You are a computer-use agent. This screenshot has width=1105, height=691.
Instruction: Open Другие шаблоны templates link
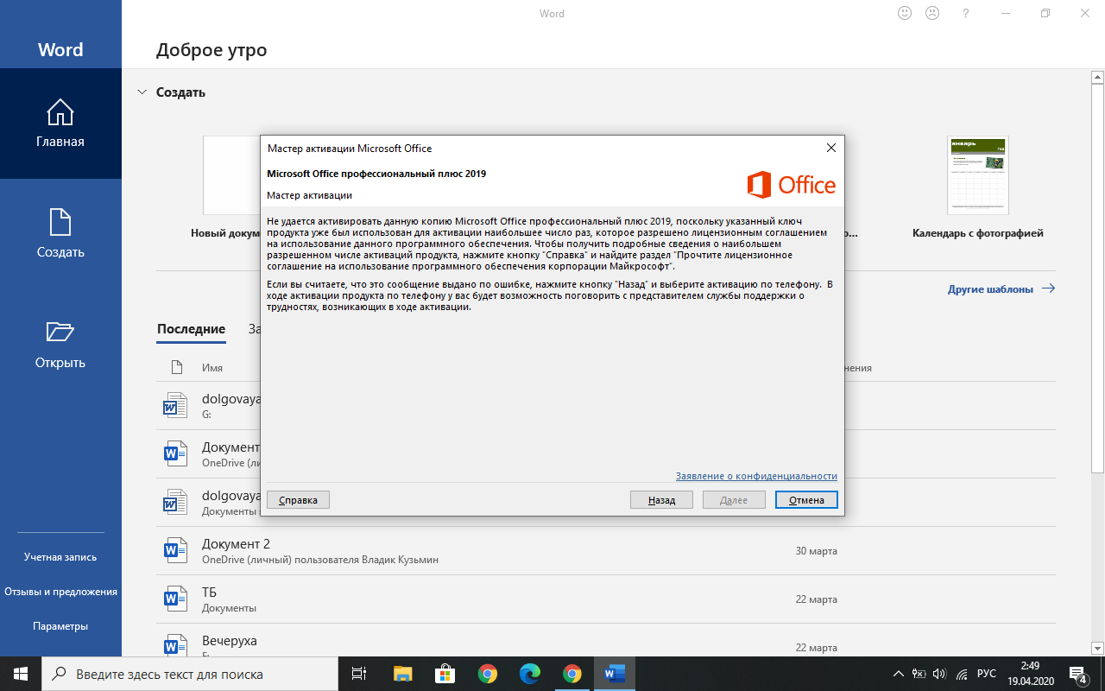(1001, 289)
